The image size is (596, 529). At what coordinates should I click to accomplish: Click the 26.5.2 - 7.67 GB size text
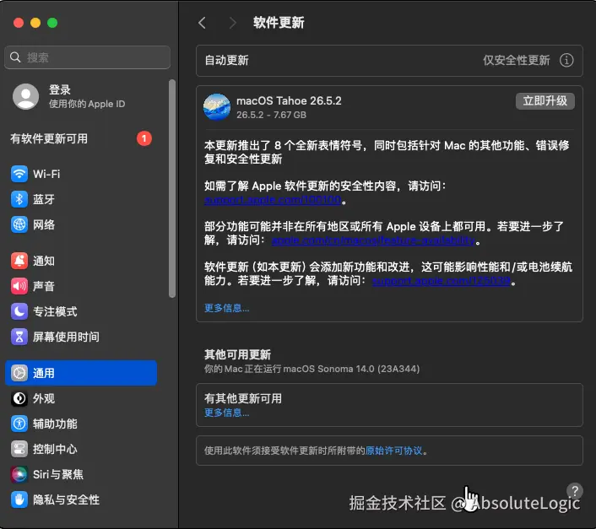tap(271, 115)
